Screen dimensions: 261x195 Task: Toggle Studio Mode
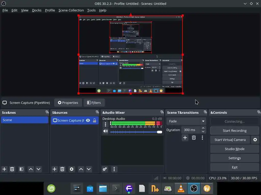coord(234,149)
